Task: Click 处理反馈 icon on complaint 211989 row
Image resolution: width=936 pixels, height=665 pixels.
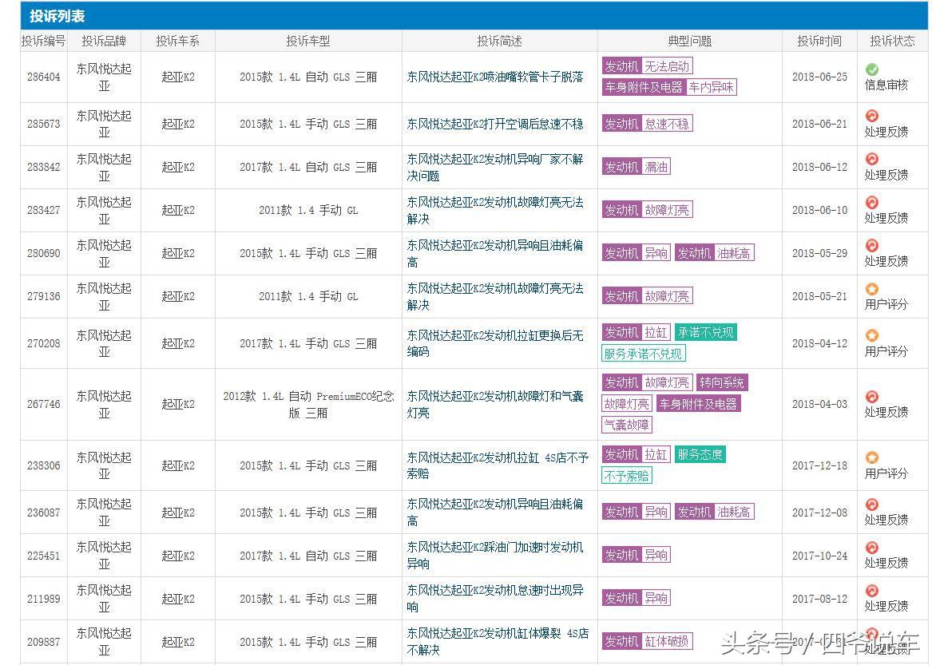Action: [871, 592]
